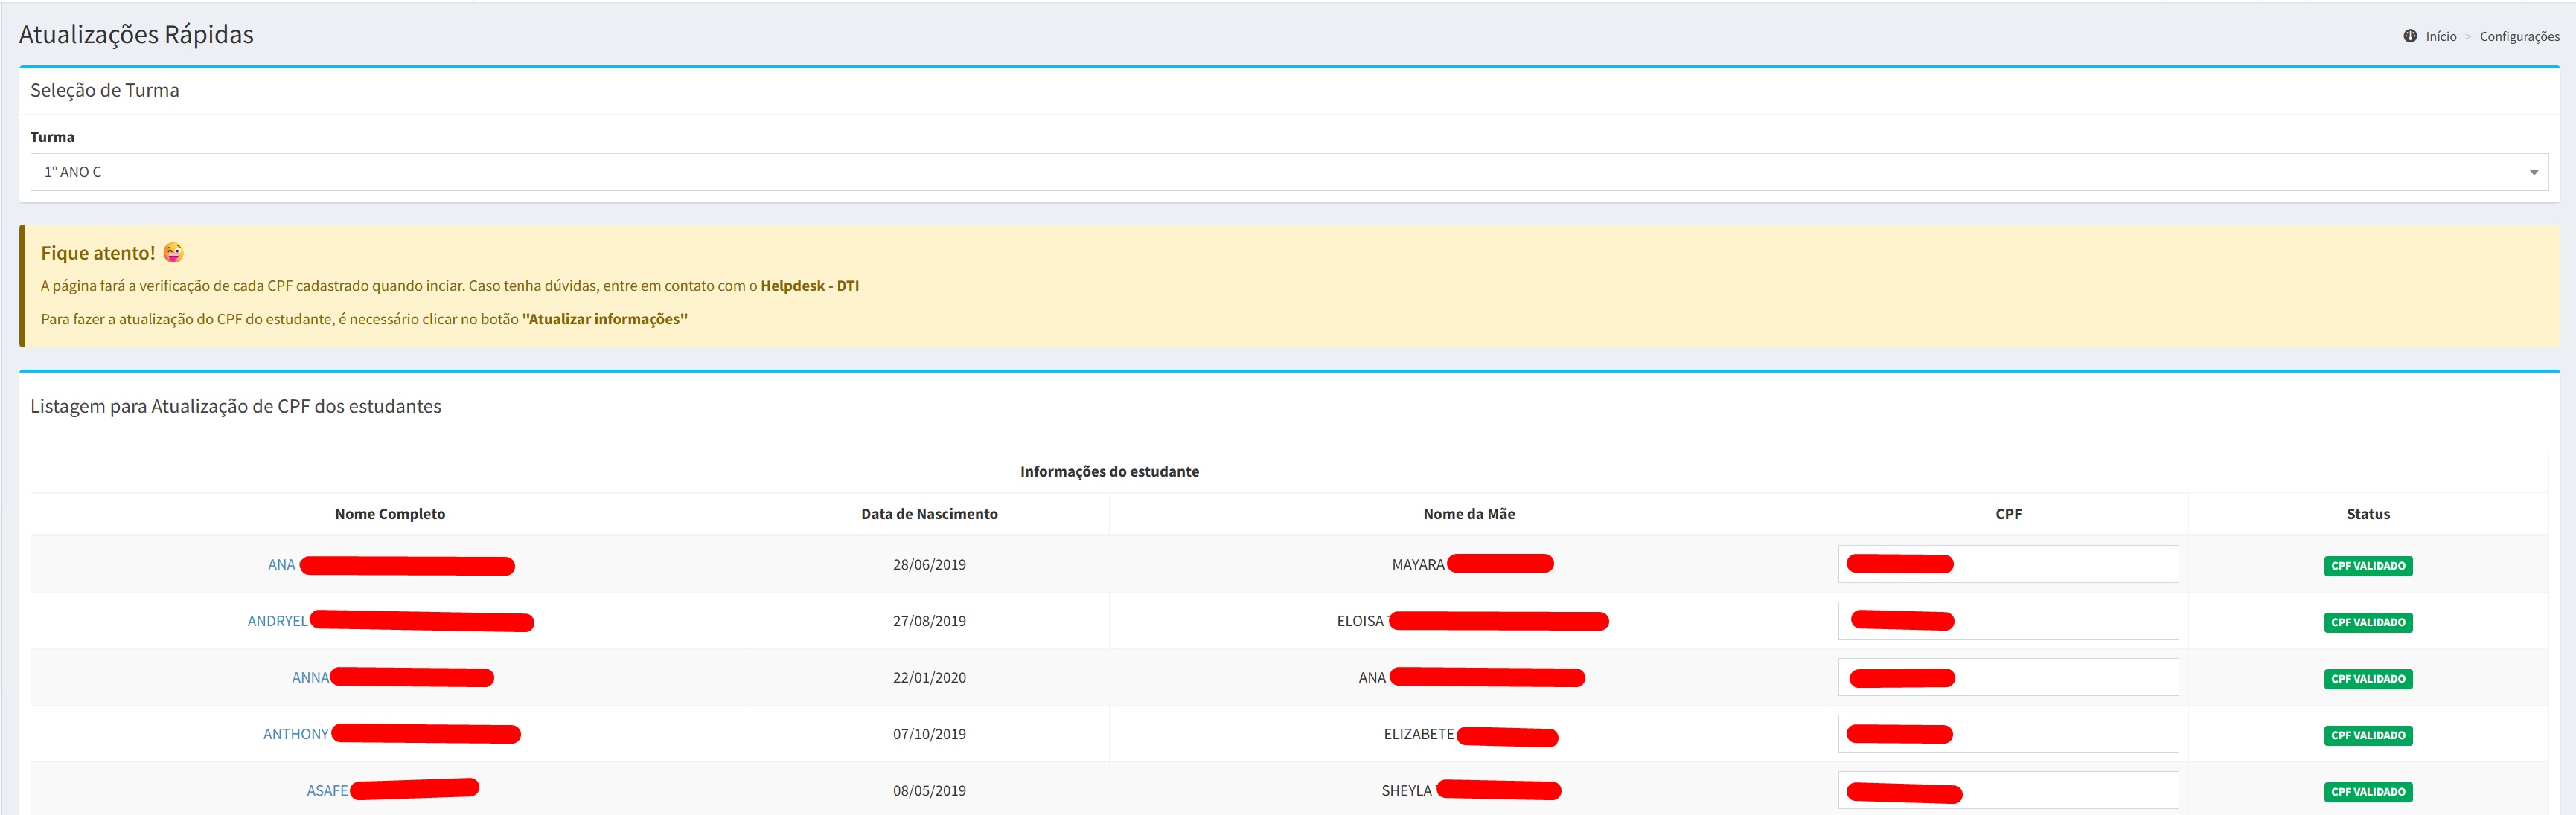Open the Turma dropdown showing 1° ANO C
This screenshot has width=2576, height=815.
pyautogui.click(x=1280, y=172)
